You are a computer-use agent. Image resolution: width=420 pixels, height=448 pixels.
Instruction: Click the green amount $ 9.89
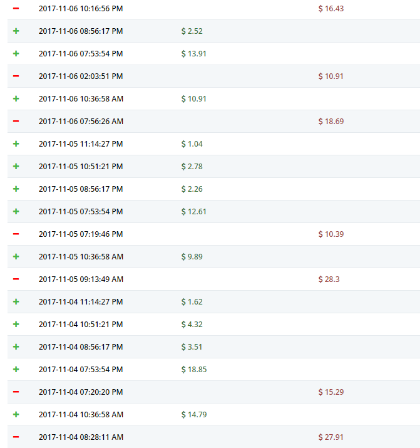pos(192,257)
